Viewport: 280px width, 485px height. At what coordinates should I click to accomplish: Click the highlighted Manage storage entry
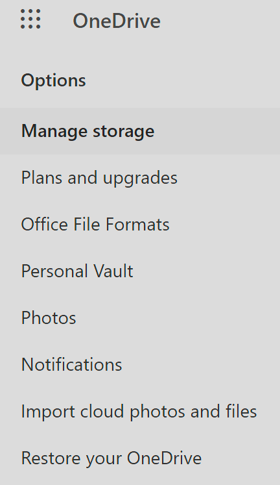[140, 131]
